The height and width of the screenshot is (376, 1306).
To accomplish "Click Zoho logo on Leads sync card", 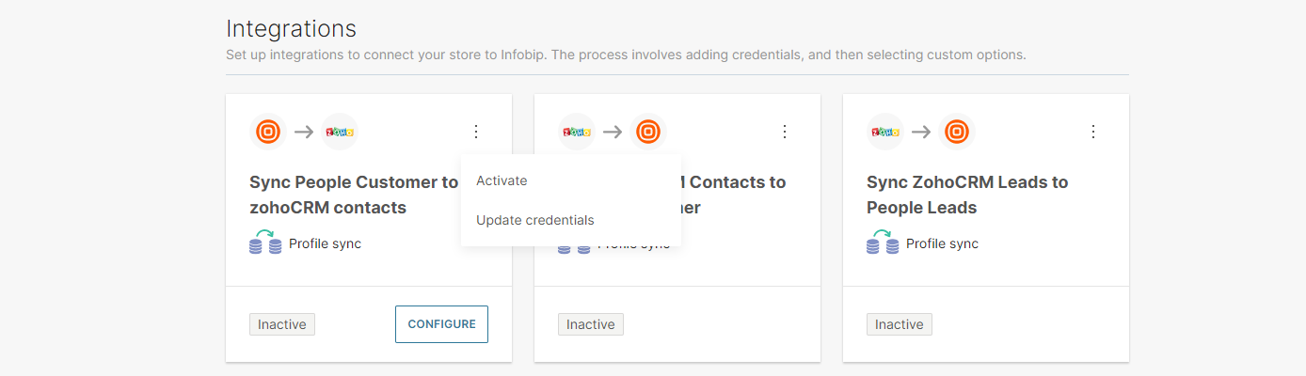I will 884,132.
